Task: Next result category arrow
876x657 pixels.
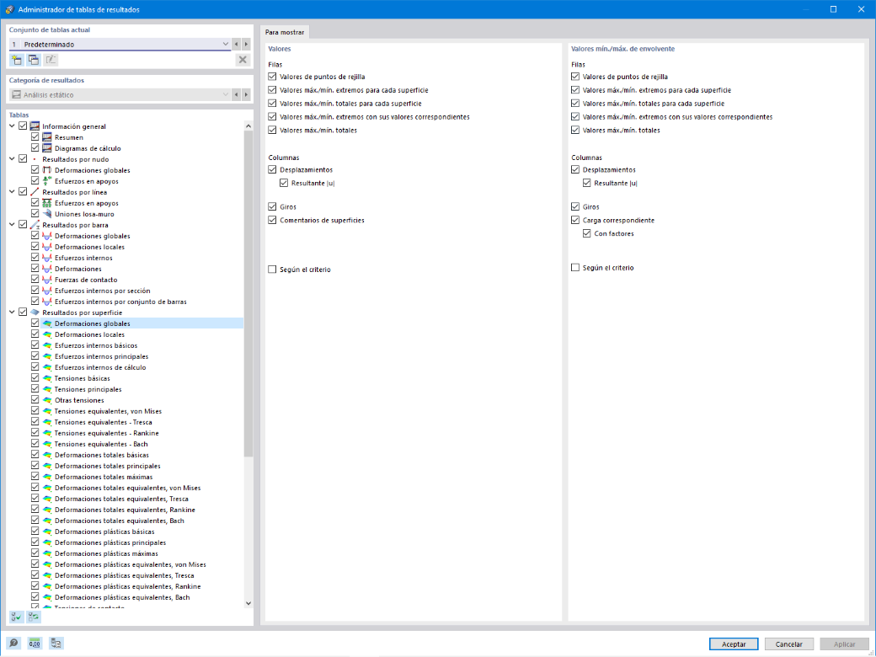Action: [x=246, y=95]
